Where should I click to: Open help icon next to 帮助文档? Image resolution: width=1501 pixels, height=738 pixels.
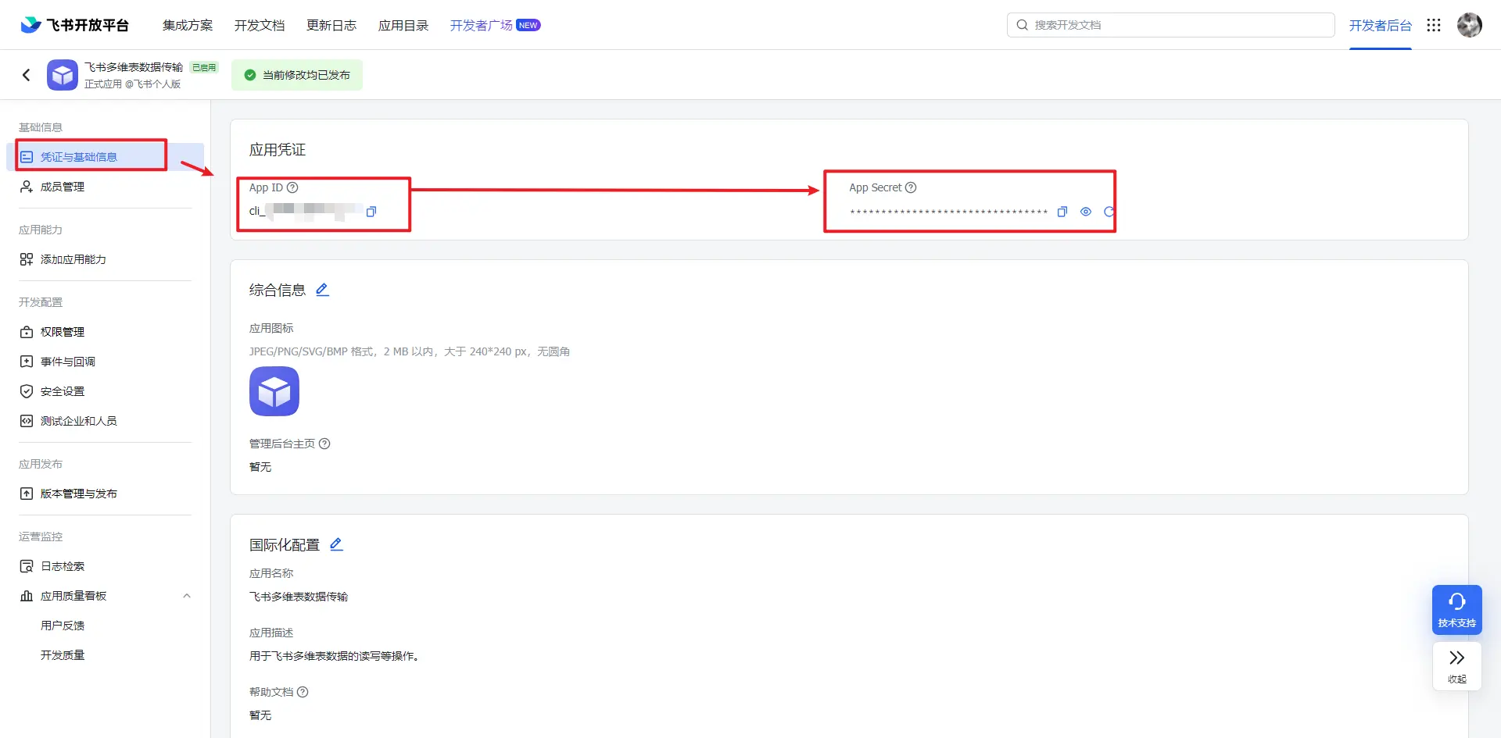[x=303, y=692]
